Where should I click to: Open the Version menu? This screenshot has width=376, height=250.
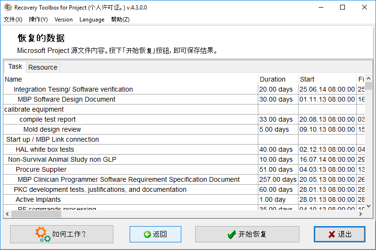click(x=64, y=20)
